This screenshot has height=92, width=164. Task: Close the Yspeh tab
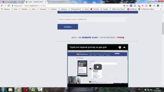point(46,2)
